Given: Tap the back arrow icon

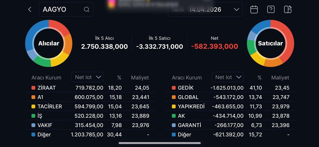Looking at the screenshot, I should [x=30, y=10].
